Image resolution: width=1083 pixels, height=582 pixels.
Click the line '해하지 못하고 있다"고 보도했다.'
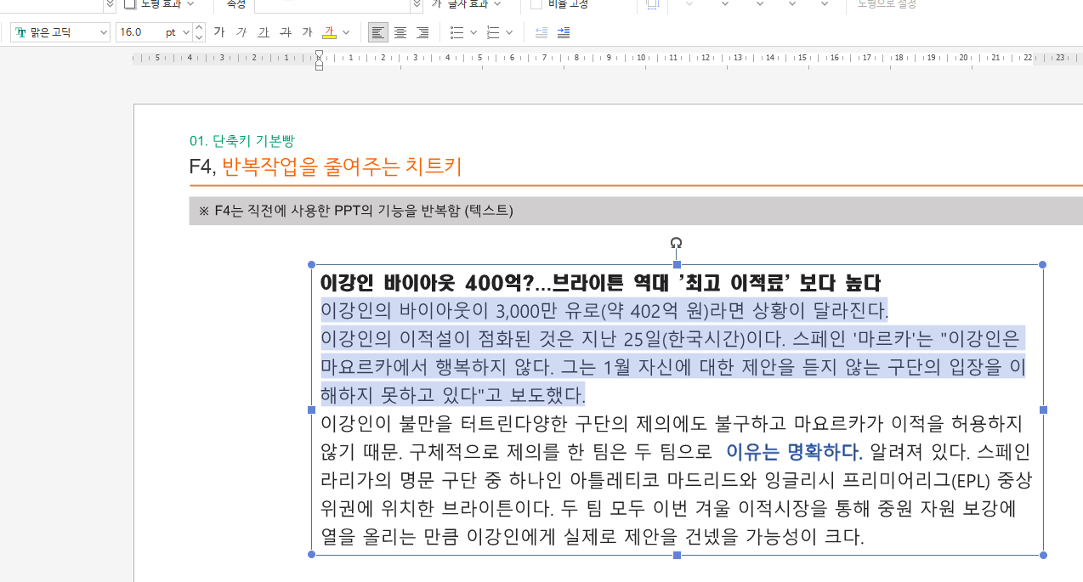point(453,395)
